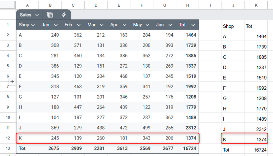Select column K header letter

[x=256, y=5]
